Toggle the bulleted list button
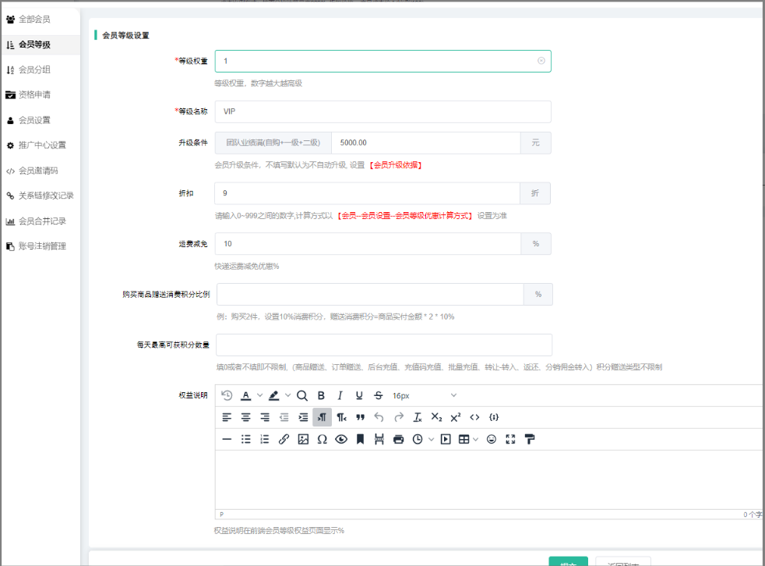Screen dimensions: 765x566 tap(246, 439)
